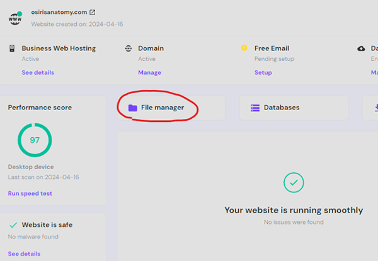Click Your website is running smoothly heading
The height and width of the screenshot is (261, 378).
[294, 210]
